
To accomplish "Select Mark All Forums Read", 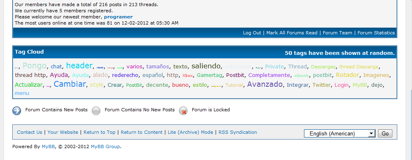I will 292,33.
